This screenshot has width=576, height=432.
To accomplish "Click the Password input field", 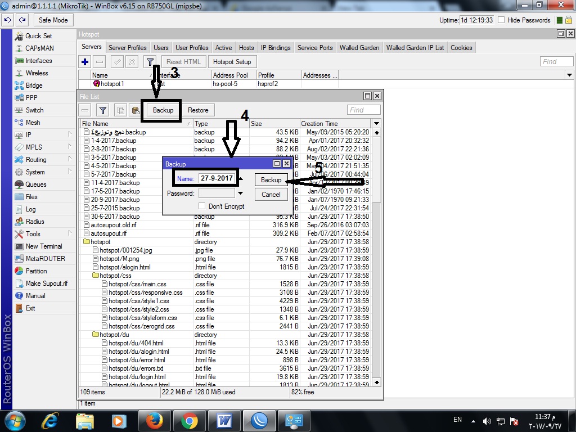I will 217,193.
